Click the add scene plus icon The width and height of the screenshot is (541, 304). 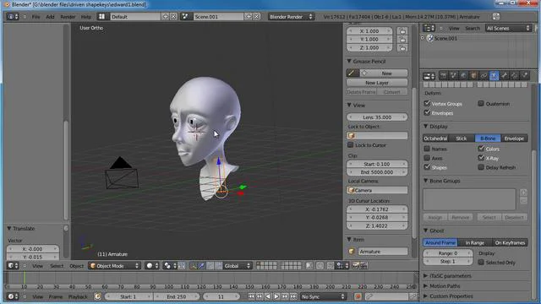[249, 17]
